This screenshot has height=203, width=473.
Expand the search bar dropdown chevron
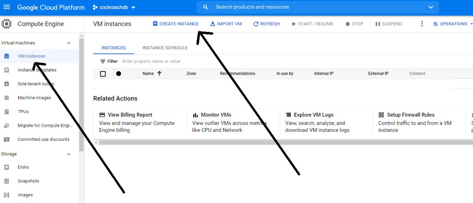(430, 7)
